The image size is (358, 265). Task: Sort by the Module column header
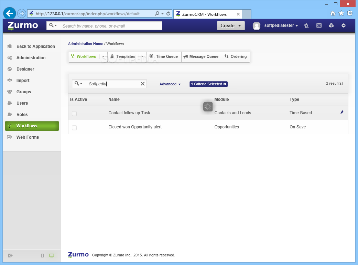(x=221, y=99)
